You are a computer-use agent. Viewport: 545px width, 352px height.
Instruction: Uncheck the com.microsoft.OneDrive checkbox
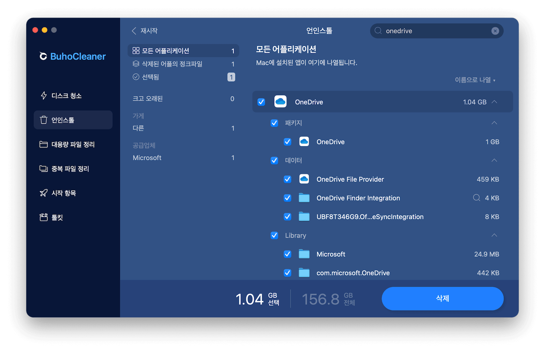(287, 272)
